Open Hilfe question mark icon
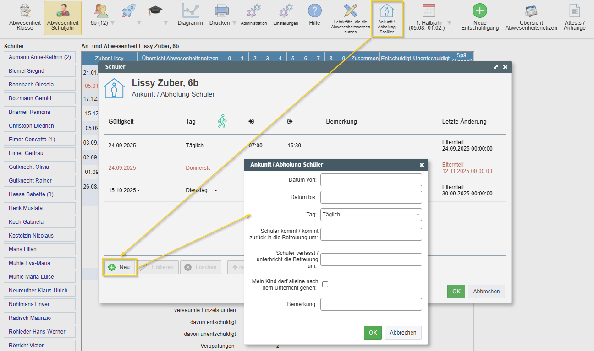 pos(314,11)
